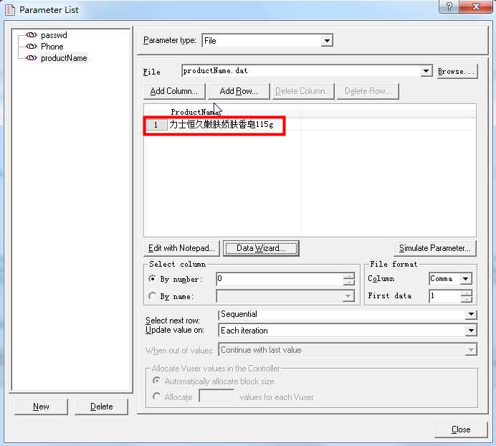Click the Parameter List title bar icon
Image resolution: width=496 pixels, height=446 pixels.
[10, 10]
